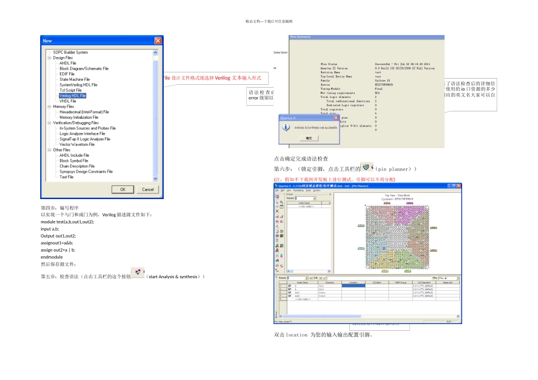The image size is (538, 380).
Task: Collapse the Other Files tree node
Action: click(x=49, y=150)
